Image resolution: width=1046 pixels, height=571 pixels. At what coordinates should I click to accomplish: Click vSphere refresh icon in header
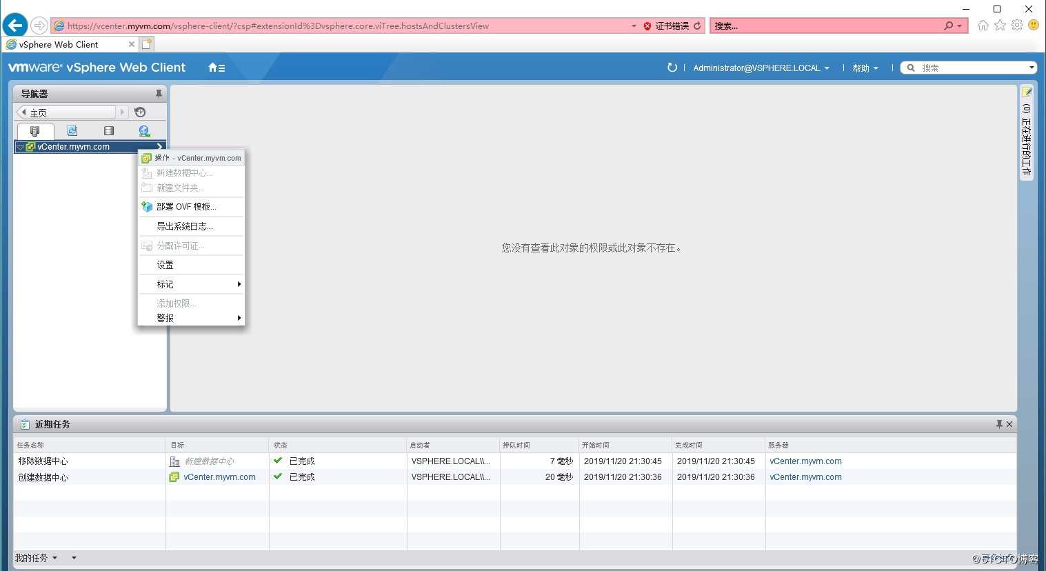[x=672, y=68]
